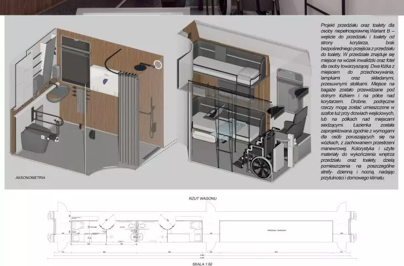Image resolution: width=404 pixels, height=266 pixels.
Task: Click the grey shower curtain in bathroom rendering
Action: pyautogui.click(x=128, y=119)
